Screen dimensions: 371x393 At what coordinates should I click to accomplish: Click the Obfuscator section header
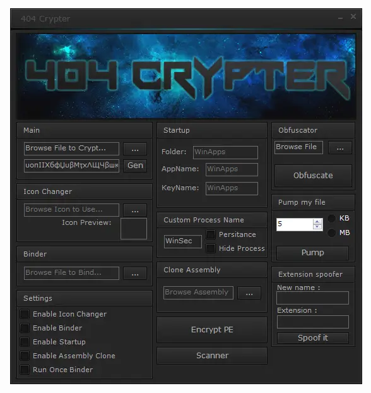[x=313, y=130]
